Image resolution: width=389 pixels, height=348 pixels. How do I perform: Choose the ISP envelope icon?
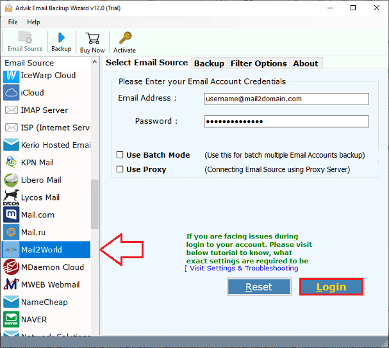[12, 128]
